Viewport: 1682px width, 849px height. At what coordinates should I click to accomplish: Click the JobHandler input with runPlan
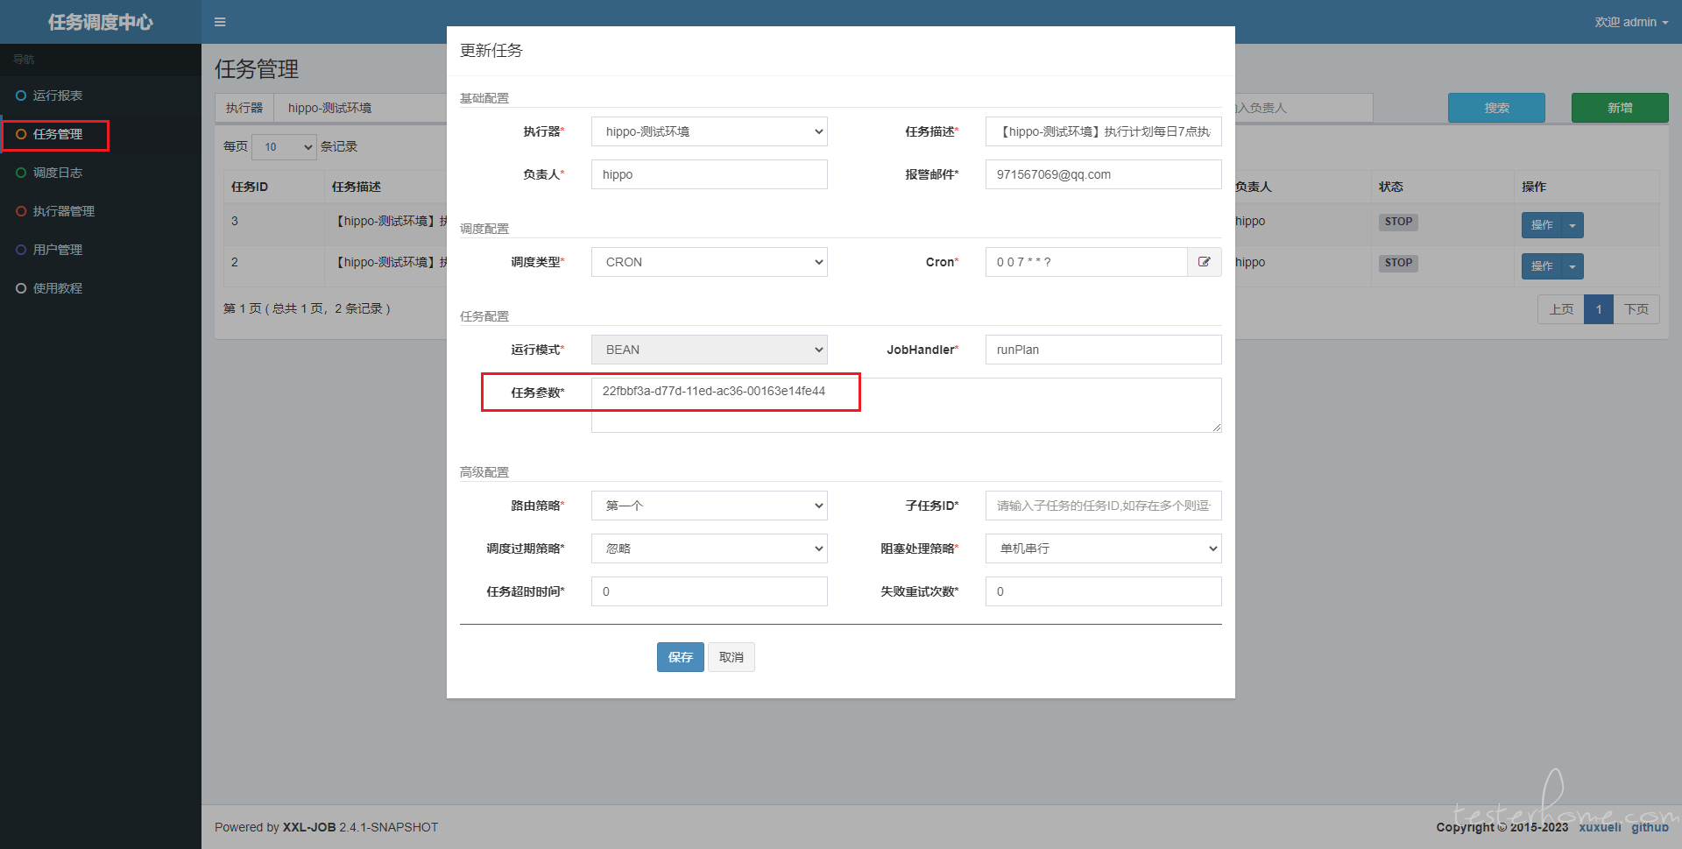(1104, 350)
